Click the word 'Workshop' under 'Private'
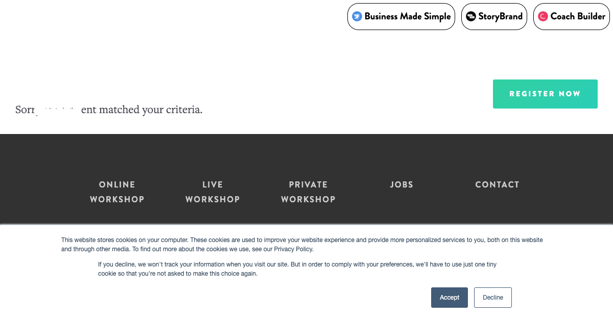The height and width of the screenshot is (321, 613). tap(308, 199)
